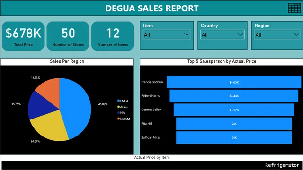The width and height of the screenshot is (303, 170).
Task: Click Zulfiqar Mirza name label
Action: coord(151,137)
